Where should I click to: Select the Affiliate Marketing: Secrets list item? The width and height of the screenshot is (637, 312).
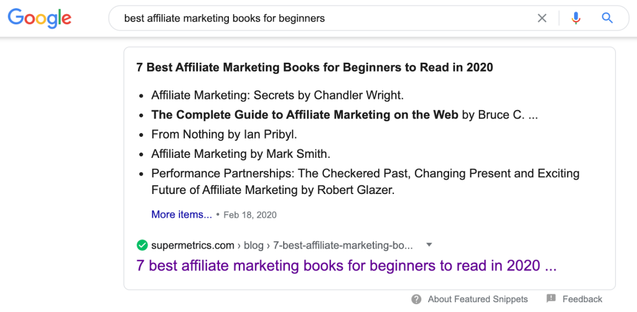click(x=277, y=95)
